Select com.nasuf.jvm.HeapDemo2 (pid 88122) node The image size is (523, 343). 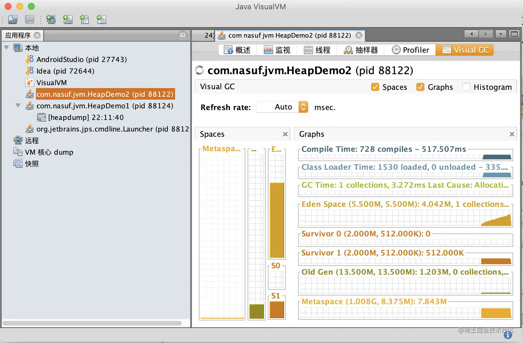(x=105, y=94)
